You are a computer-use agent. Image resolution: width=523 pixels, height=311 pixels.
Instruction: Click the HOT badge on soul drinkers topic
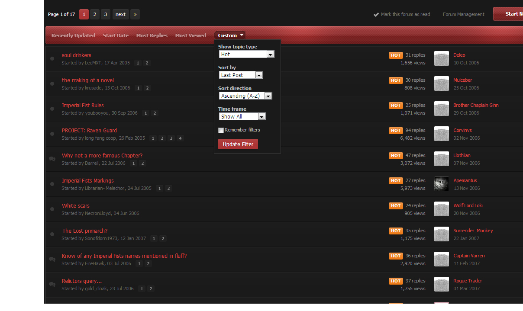click(x=396, y=55)
